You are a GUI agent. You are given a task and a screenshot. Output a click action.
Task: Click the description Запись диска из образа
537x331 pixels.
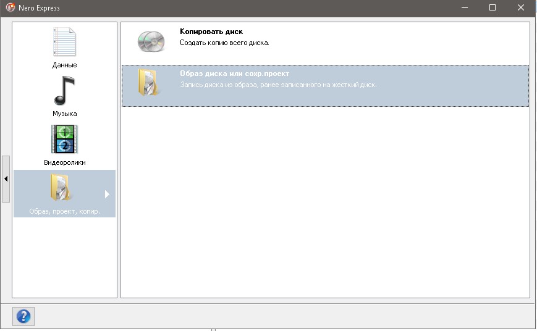tap(278, 85)
